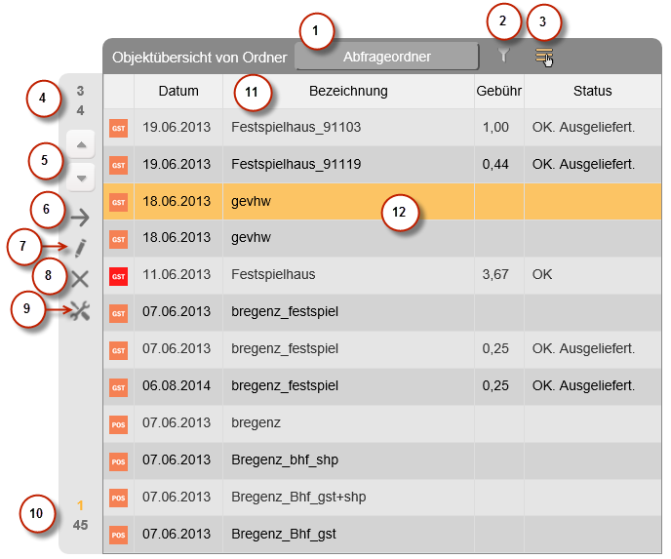Click the X delete icon

coord(80,279)
